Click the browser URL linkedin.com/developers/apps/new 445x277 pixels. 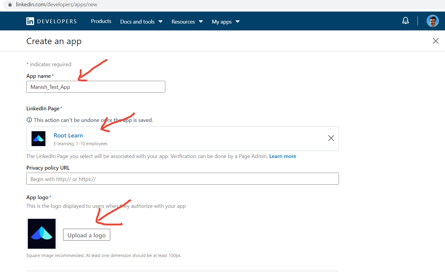(x=56, y=4)
